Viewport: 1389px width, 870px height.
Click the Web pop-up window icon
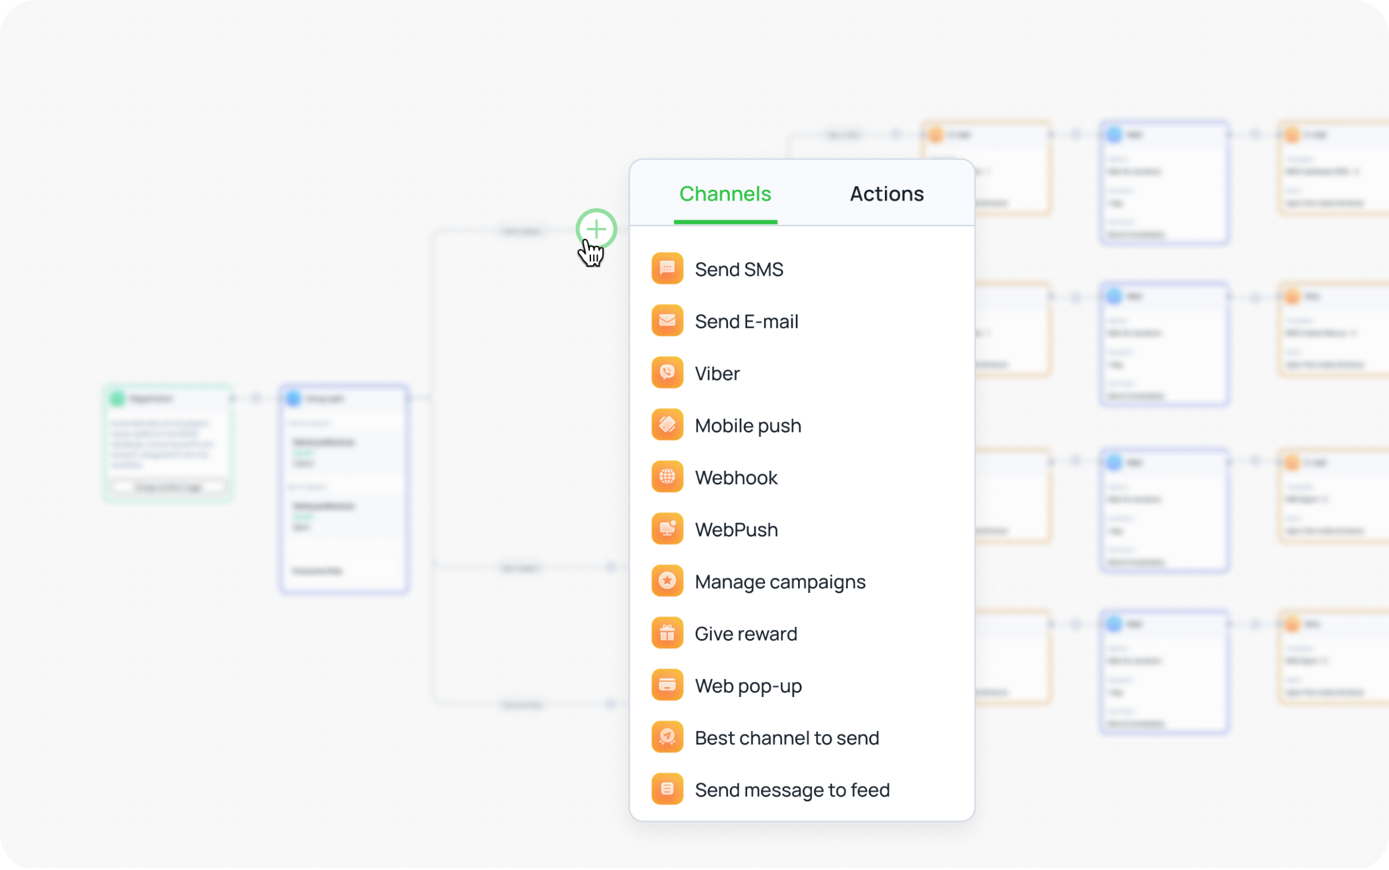click(x=667, y=685)
